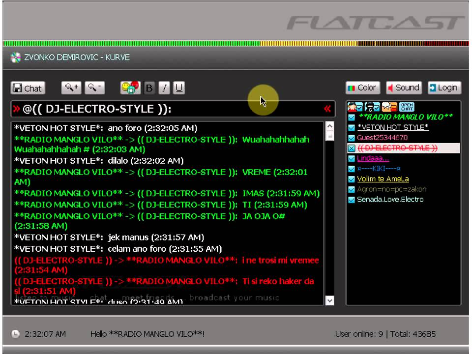Click User online: 9 | Total: 43685

[385, 334]
